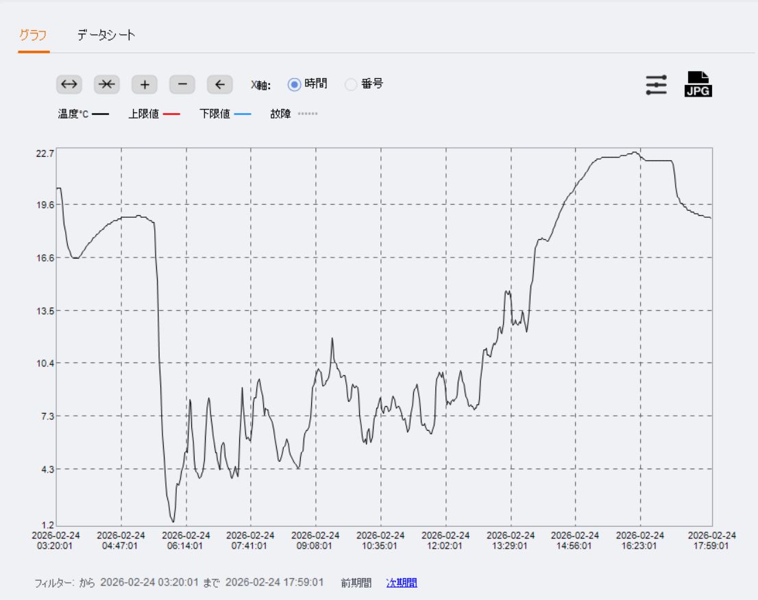Select the 時間 X-axis radio button

tap(295, 84)
